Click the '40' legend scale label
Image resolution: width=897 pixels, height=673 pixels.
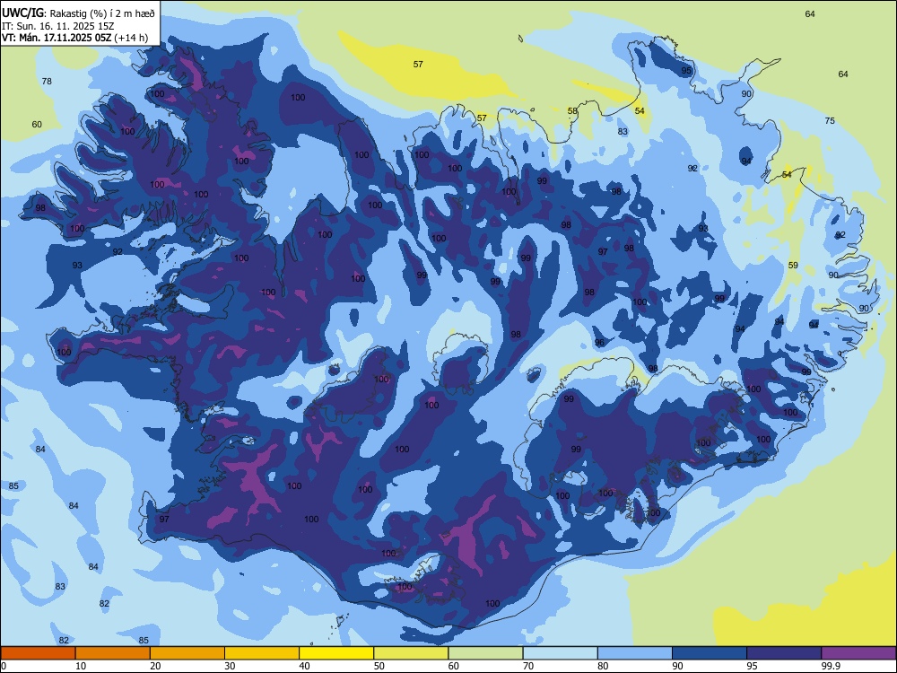pos(304,666)
